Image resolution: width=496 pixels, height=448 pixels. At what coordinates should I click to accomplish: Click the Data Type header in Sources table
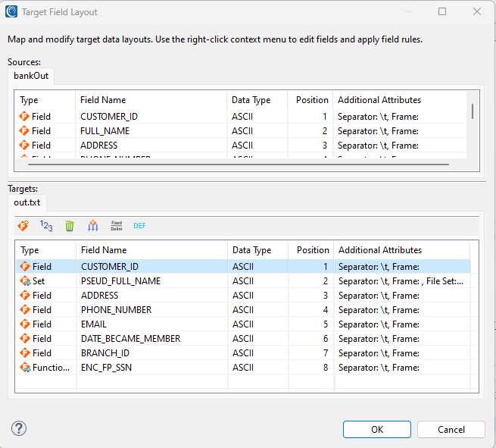(251, 100)
